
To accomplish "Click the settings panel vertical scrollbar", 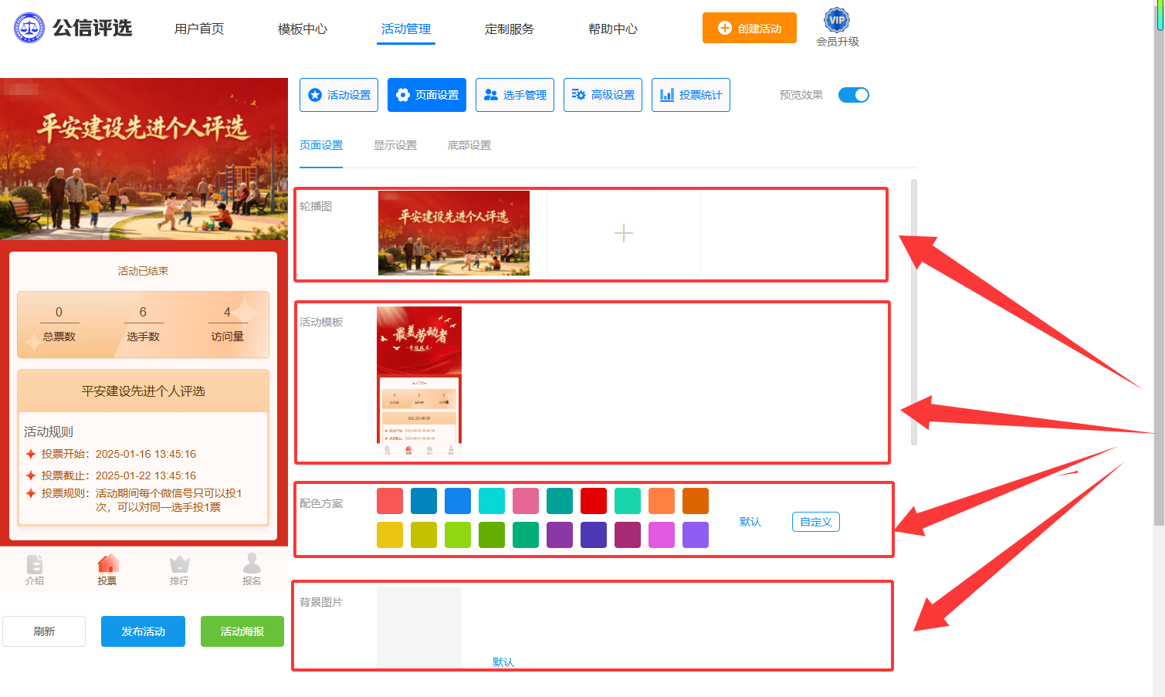I will [914, 313].
